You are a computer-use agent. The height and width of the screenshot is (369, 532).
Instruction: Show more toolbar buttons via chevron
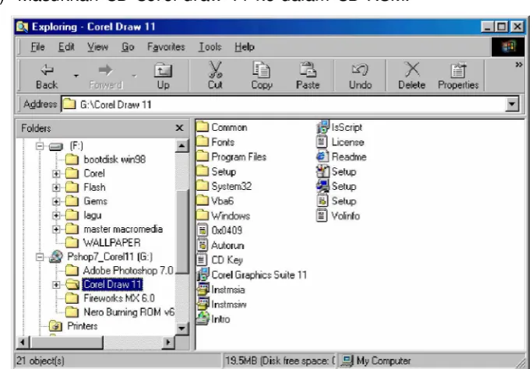pyautogui.click(x=519, y=65)
